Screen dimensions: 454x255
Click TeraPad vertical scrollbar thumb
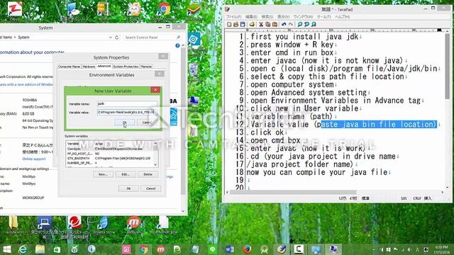(x=448, y=66)
